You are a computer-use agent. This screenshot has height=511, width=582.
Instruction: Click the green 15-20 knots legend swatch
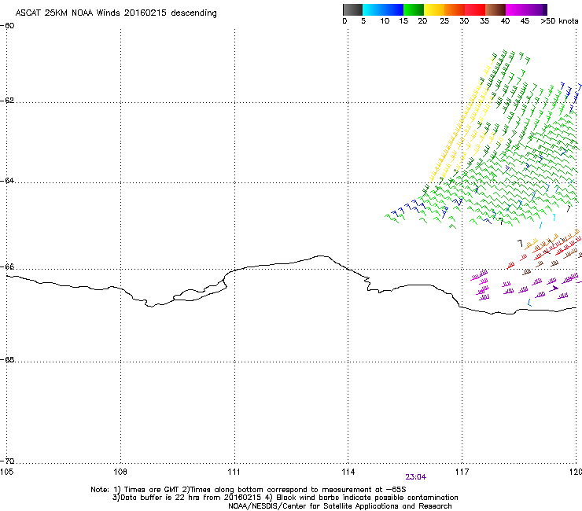click(414, 9)
